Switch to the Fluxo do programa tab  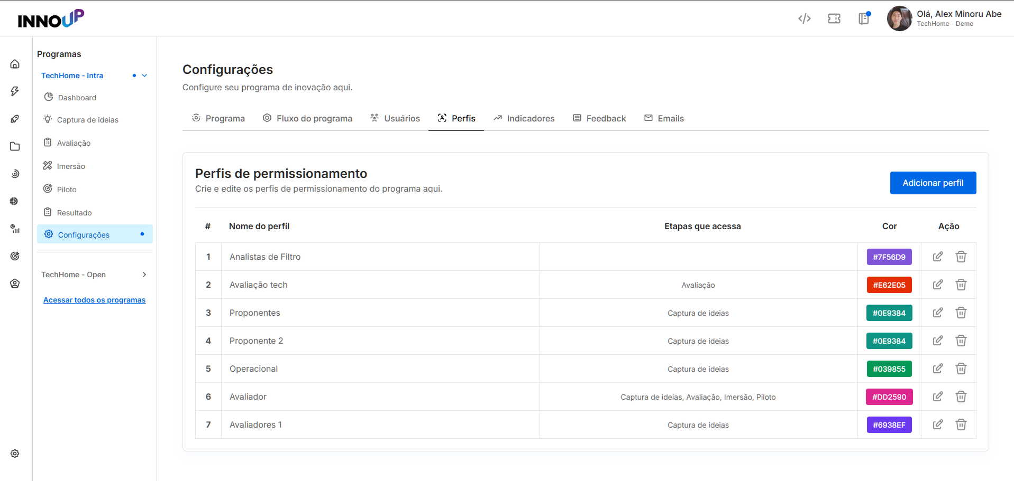coord(307,118)
